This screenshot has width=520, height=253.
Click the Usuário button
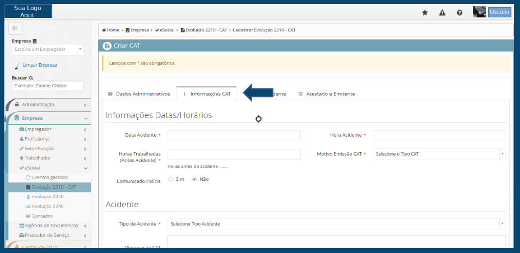point(499,12)
